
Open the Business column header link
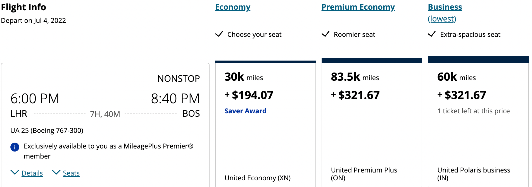(x=445, y=7)
